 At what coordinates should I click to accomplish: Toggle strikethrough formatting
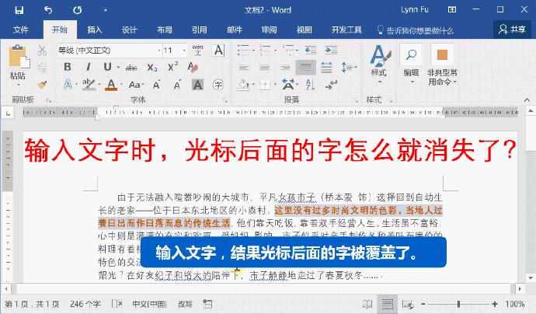click(x=131, y=68)
